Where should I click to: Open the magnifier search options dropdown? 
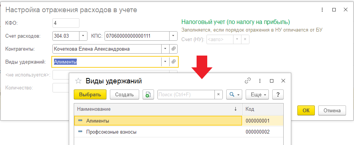(234, 95)
